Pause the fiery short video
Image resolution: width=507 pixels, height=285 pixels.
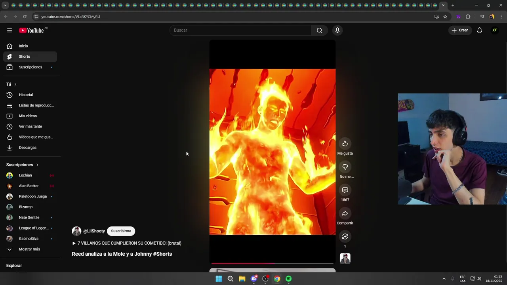(273, 152)
